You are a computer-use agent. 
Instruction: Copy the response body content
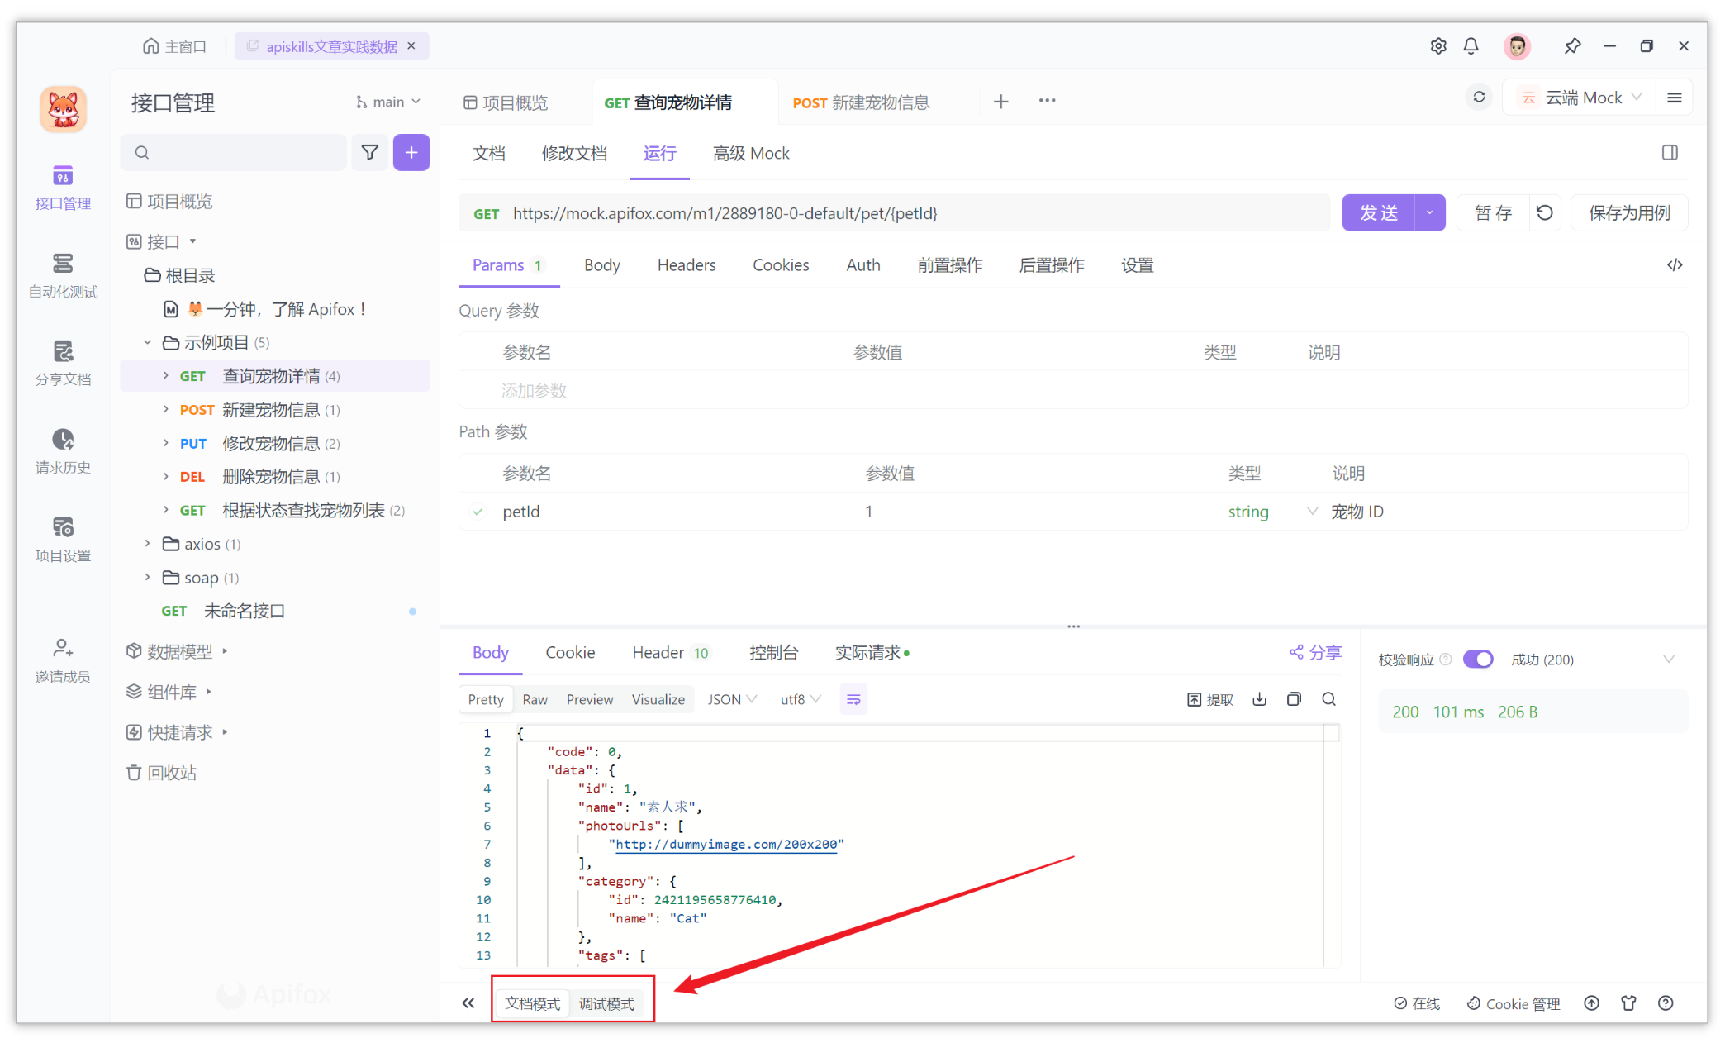click(x=1294, y=698)
